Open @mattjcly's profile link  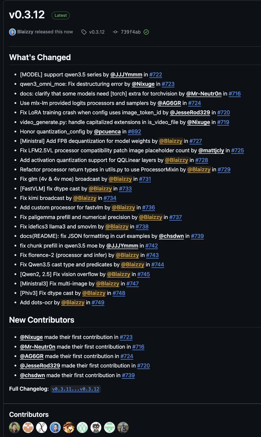[x=211, y=151]
